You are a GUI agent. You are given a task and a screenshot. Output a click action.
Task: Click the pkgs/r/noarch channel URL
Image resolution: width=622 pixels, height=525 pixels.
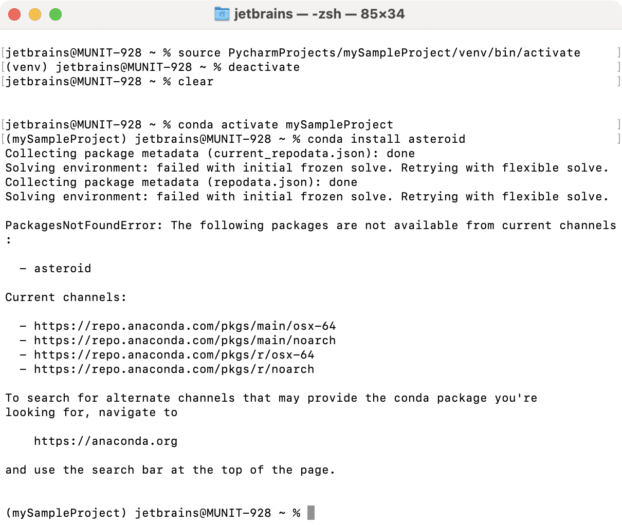tap(175, 369)
